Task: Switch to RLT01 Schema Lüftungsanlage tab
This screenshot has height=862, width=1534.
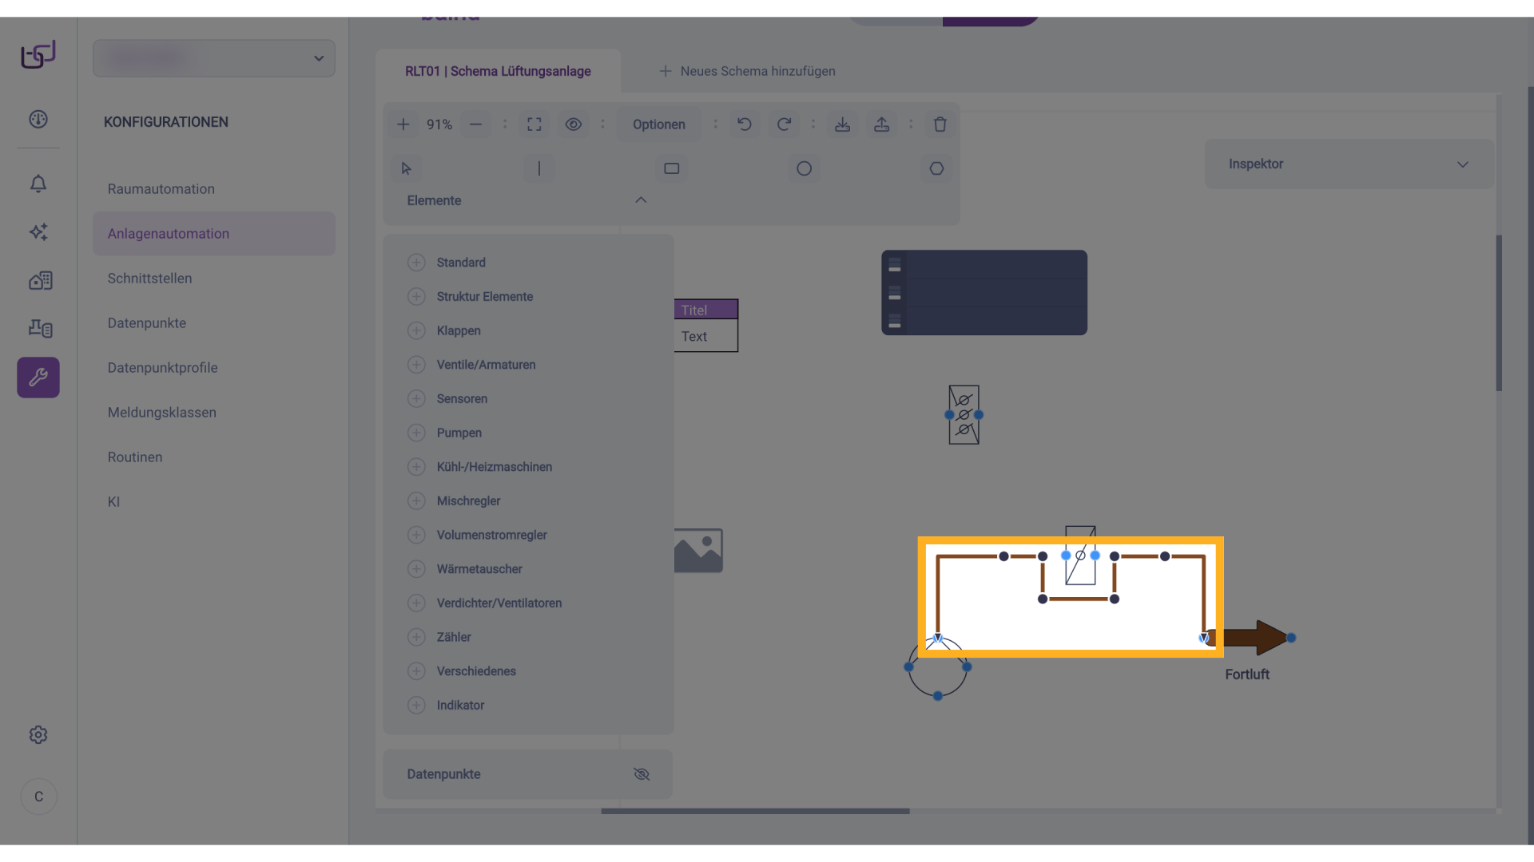Action: pos(498,71)
